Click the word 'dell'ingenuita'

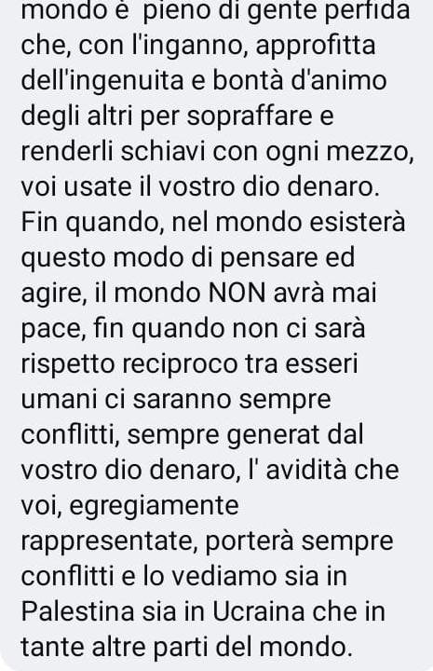102,81
